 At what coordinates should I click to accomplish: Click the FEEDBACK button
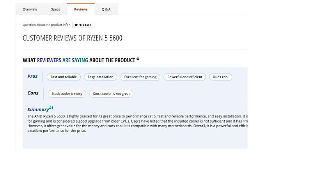pyautogui.click(x=83, y=25)
